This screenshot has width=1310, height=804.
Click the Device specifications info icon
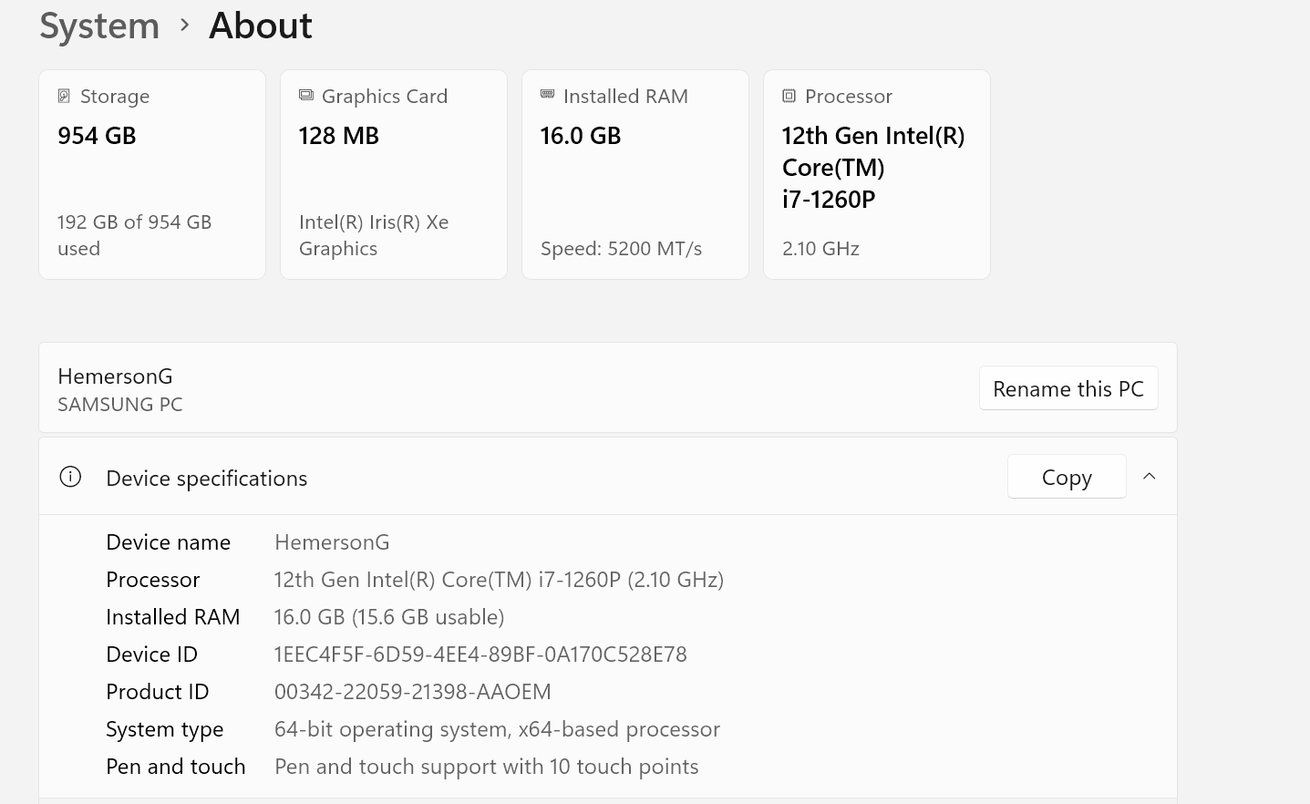70,477
